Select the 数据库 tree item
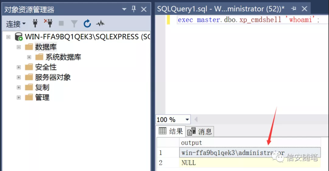 (46, 47)
